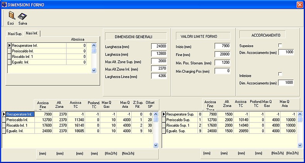Click Offset SP cell 20 for Preriscaldo Inf.
The height and width of the screenshot is (163, 305).
coord(148,120)
